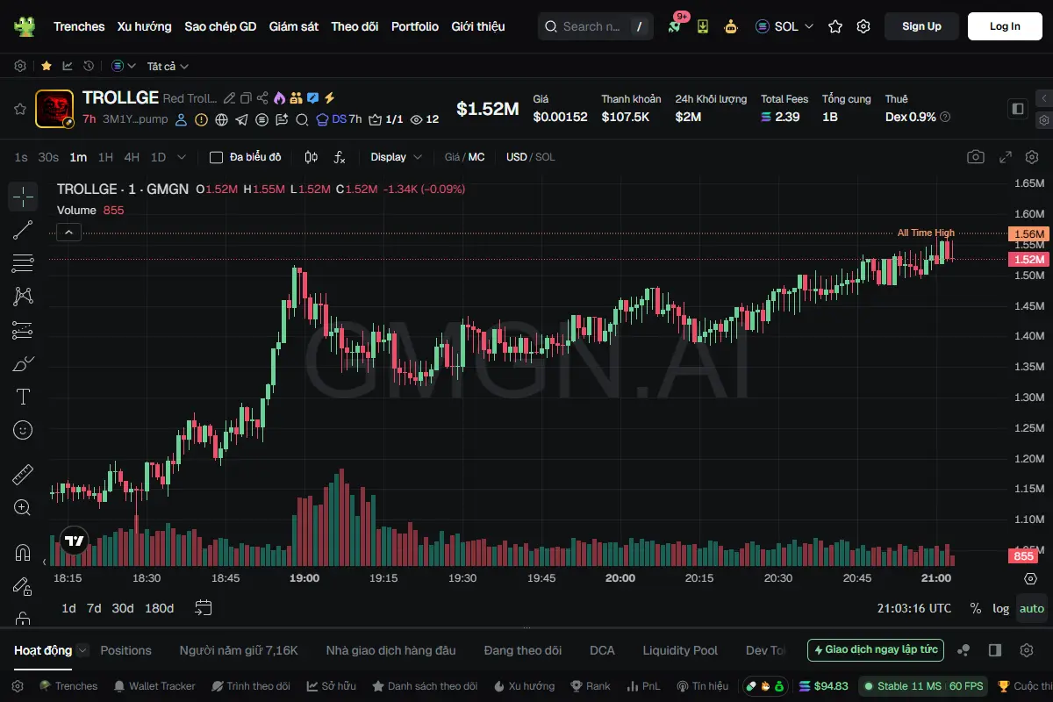Switch chart to MC display
The image size is (1053, 702).
coord(476,157)
